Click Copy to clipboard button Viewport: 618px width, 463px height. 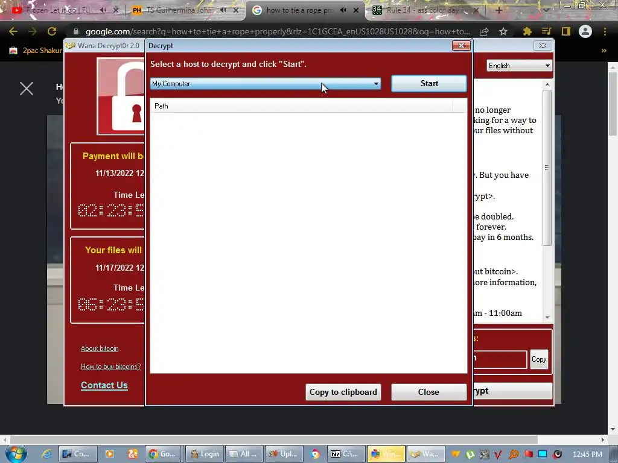coord(343,392)
